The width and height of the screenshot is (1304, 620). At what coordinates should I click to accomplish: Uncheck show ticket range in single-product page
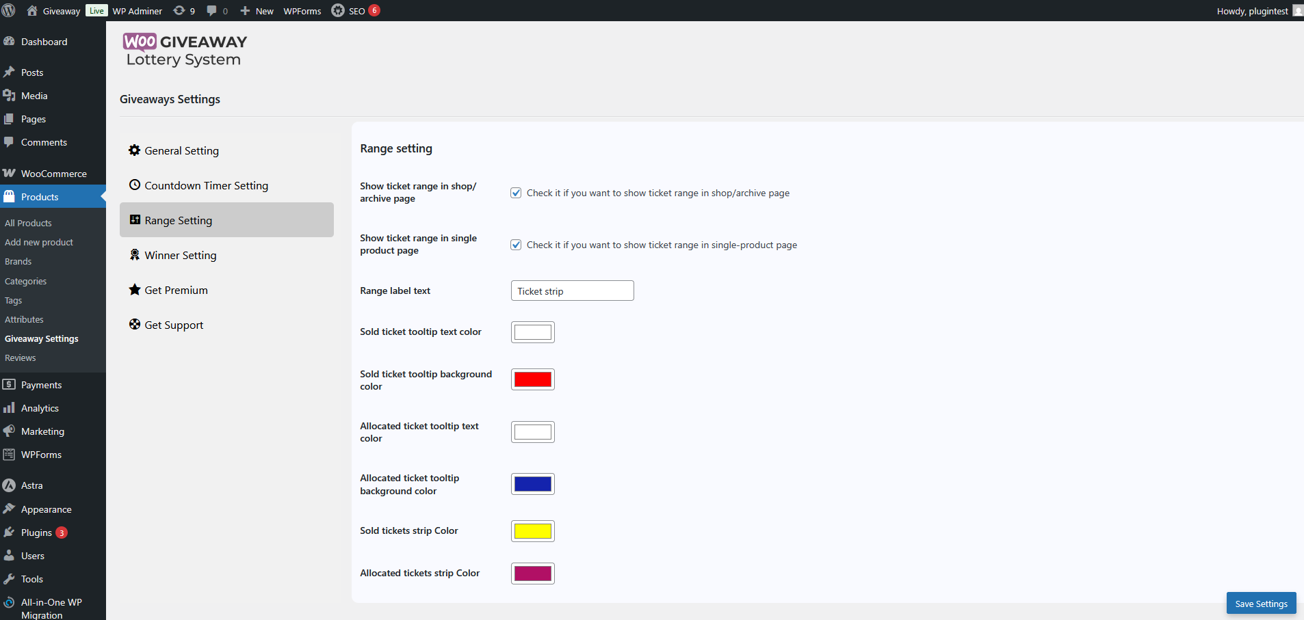516,245
